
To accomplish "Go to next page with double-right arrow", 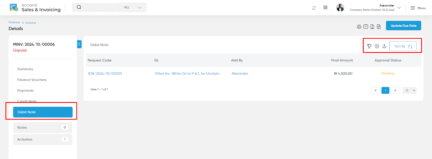I will (395, 91).
